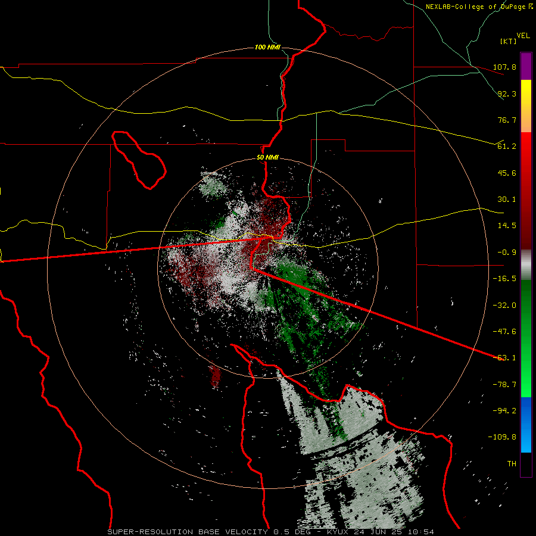536x536 pixels.
Task: Click the red island-shaped outline northwest
Action: pyautogui.click(x=139, y=160)
